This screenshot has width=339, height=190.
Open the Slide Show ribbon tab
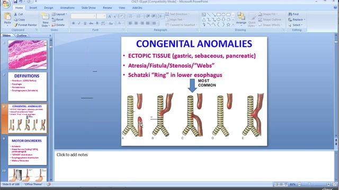88,8
